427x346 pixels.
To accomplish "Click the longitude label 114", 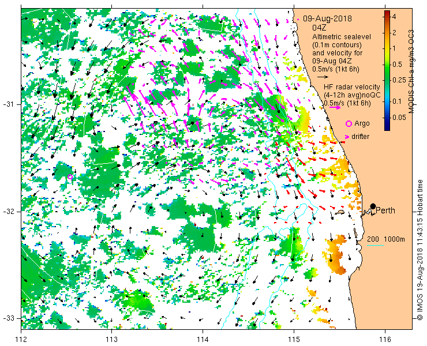I will [203, 340].
